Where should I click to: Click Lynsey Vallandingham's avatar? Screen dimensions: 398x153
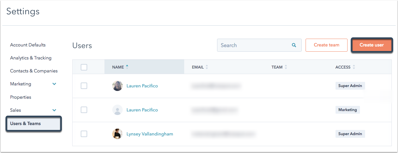[117, 134]
